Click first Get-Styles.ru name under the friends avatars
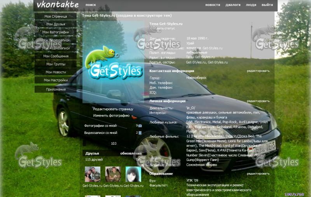Image resolution: width=311 pixels, height=197 pixels. [x=93, y=186]
